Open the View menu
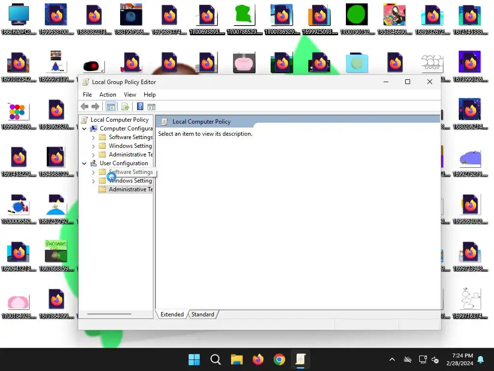The width and height of the screenshot is (494, 371). [130, 95]
